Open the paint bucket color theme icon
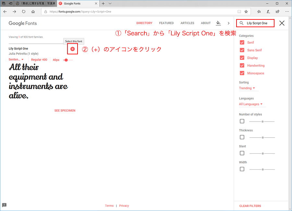292x211 pixels. [218, 23]
